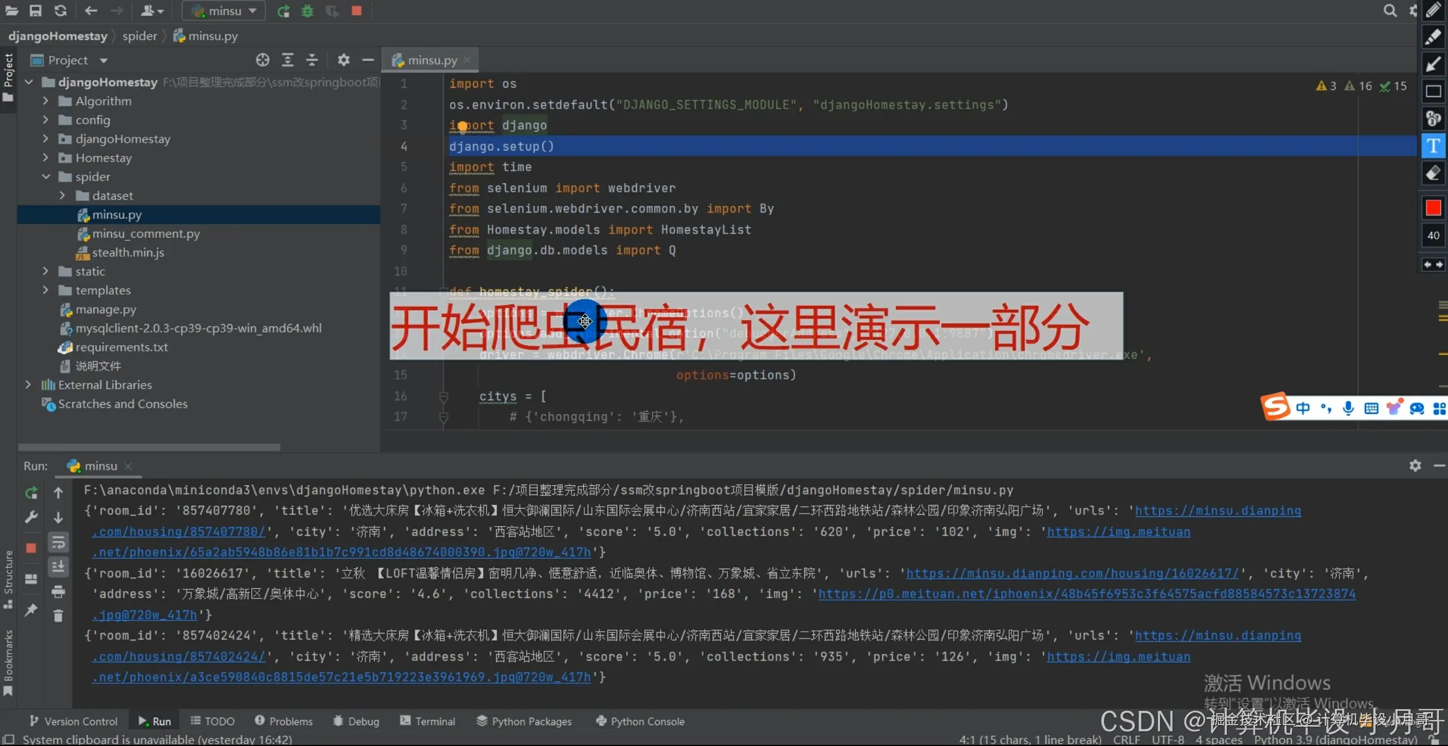The image size is (1448, 746).
Task: Toggle soft-wrap in the Run console
Action: [x=58, y=542]
